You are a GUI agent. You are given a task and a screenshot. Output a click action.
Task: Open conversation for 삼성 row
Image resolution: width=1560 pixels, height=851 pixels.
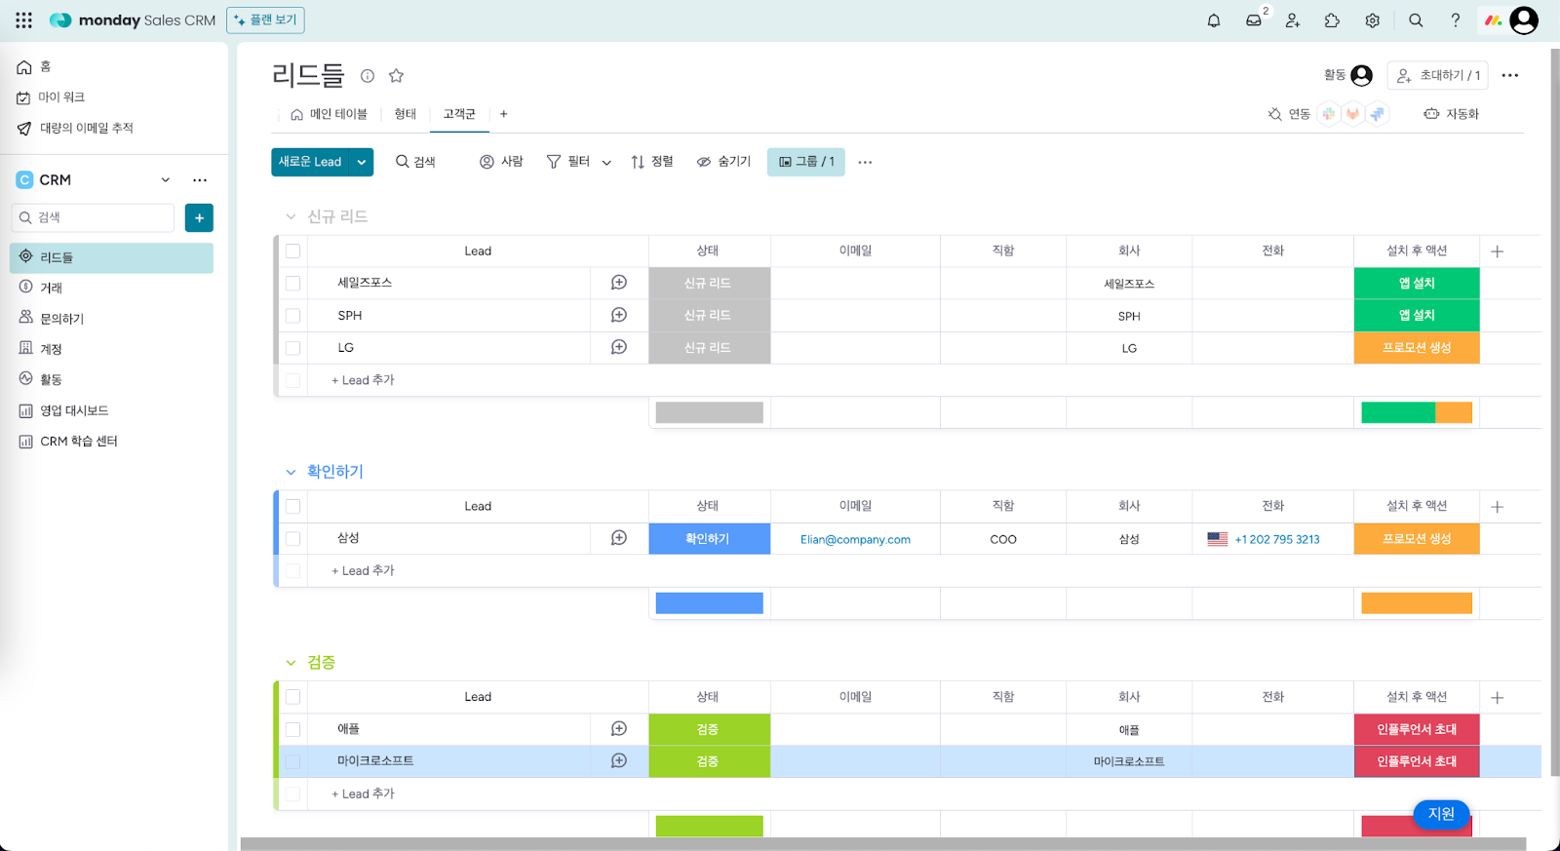click(619, 538)
